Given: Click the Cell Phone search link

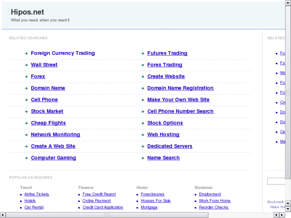Looking at the screenshot, I should 44,100.
